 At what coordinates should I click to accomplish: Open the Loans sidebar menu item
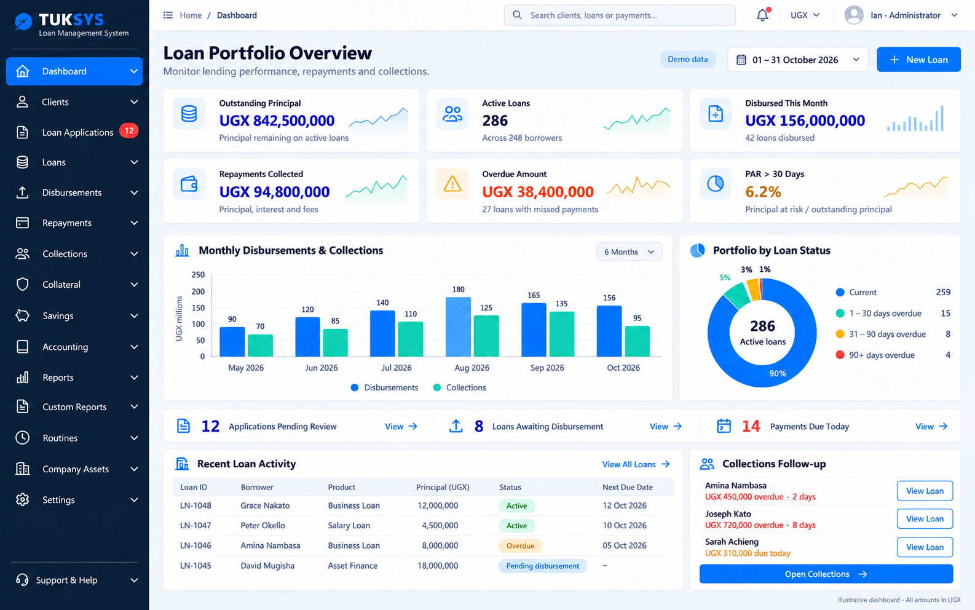point(74,162)
